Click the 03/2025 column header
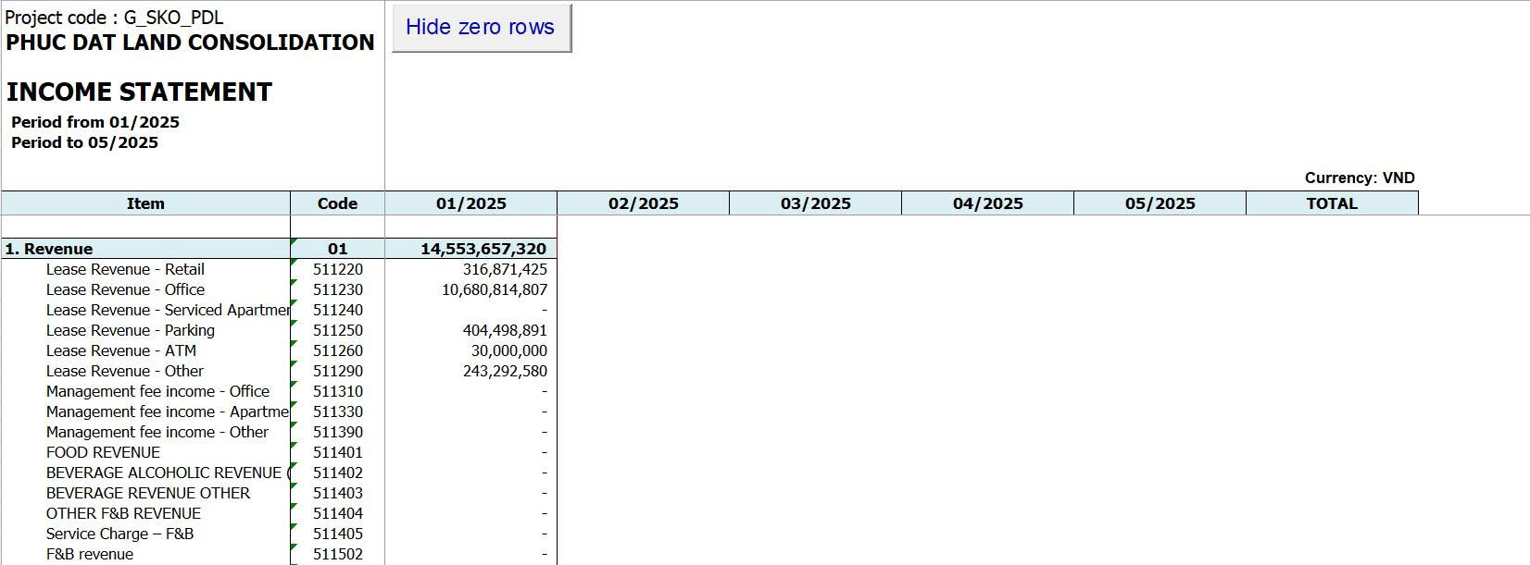The image size is (1530, 565). pyautogui.click(x=815, y=203)
